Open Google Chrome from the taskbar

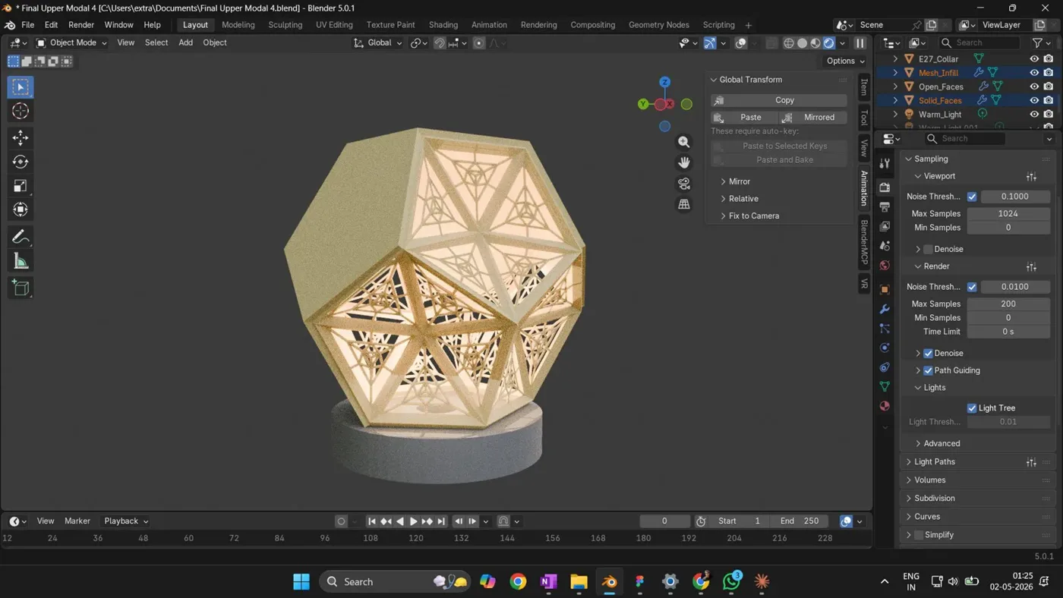click(518, 582)
